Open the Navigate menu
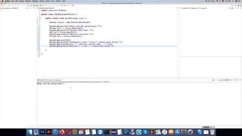The image size is (242, 136). point(35,1)
